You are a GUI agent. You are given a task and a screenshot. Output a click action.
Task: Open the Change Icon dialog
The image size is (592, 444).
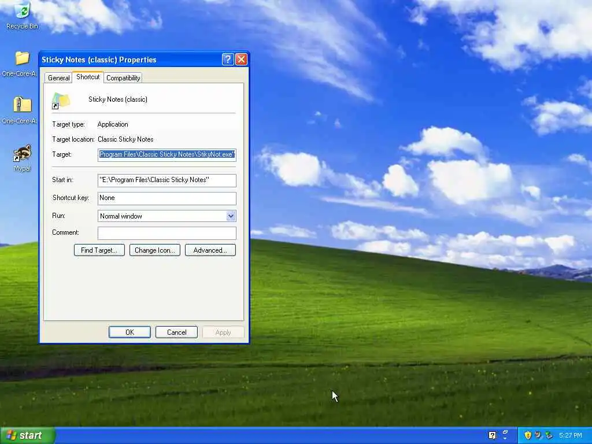(x=155, y=250)
